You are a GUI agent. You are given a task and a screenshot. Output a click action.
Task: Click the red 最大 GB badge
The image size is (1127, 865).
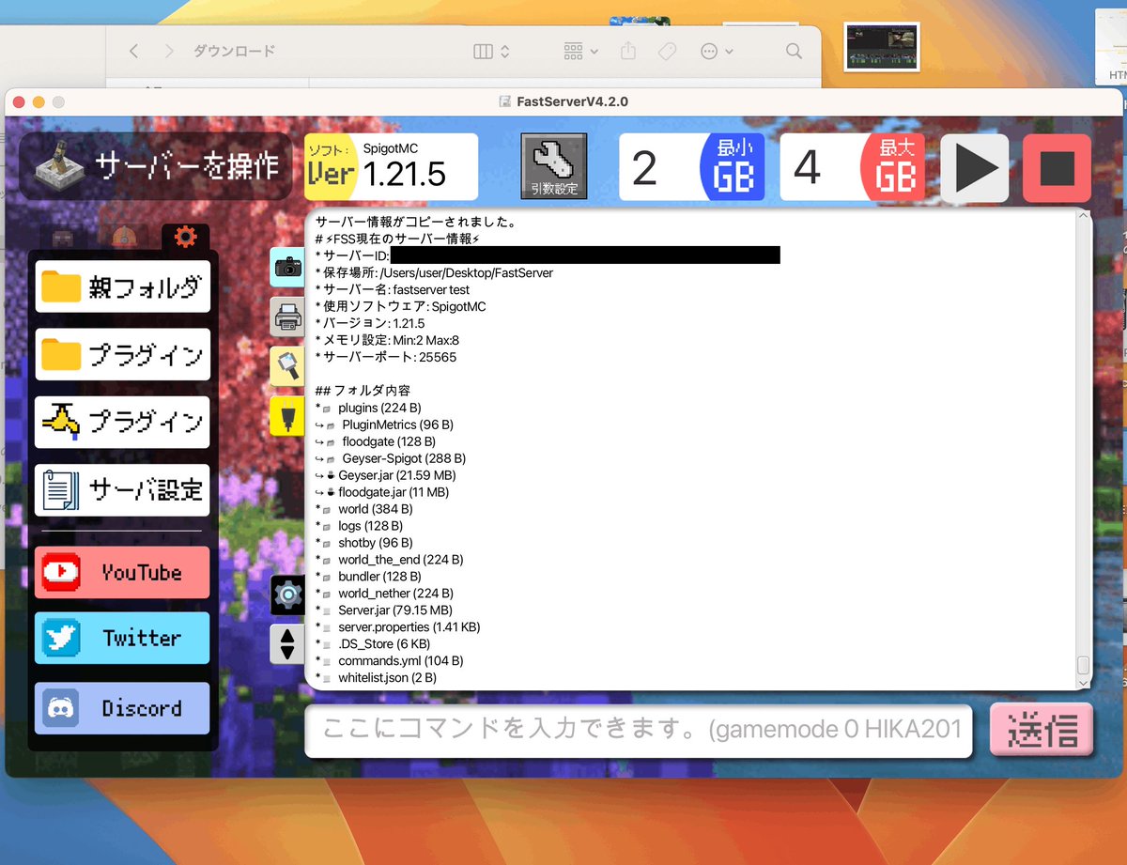[x=892, y=167]
